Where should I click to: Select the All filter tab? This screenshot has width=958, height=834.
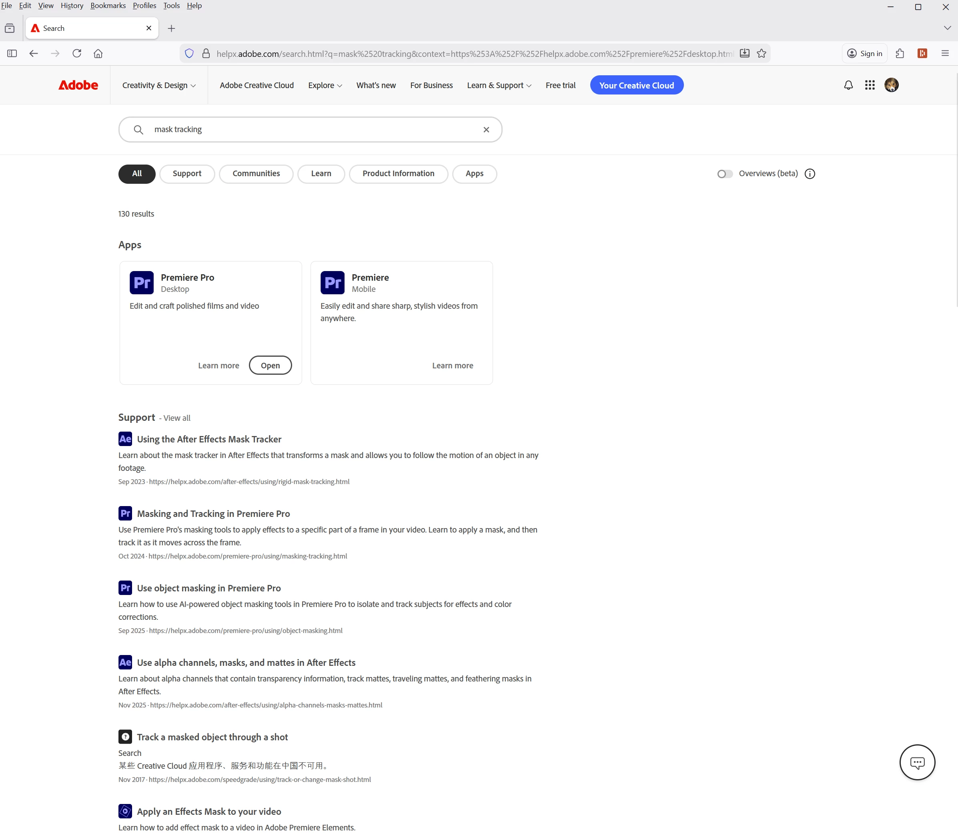[x=137, y=174]
